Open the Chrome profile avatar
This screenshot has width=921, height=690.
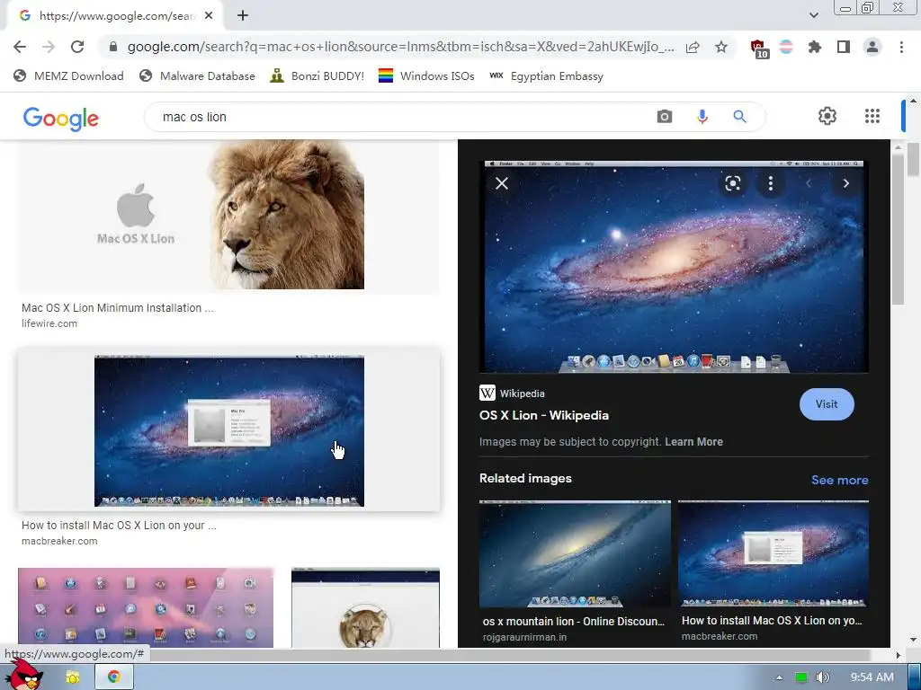click(x=872, y=47)
